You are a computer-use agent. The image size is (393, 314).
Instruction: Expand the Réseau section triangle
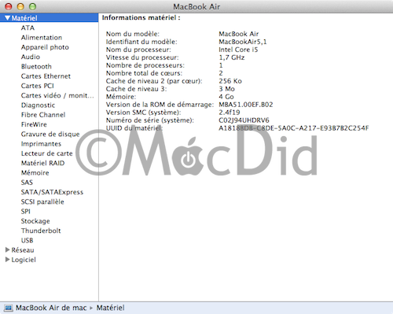point(8,249)
